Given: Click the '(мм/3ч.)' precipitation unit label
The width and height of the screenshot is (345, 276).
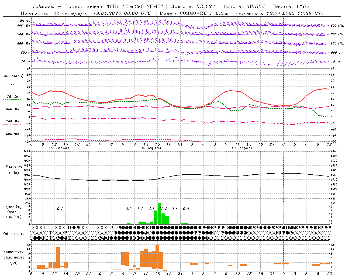Looking at the screenshot, I should tap(14, 207).
